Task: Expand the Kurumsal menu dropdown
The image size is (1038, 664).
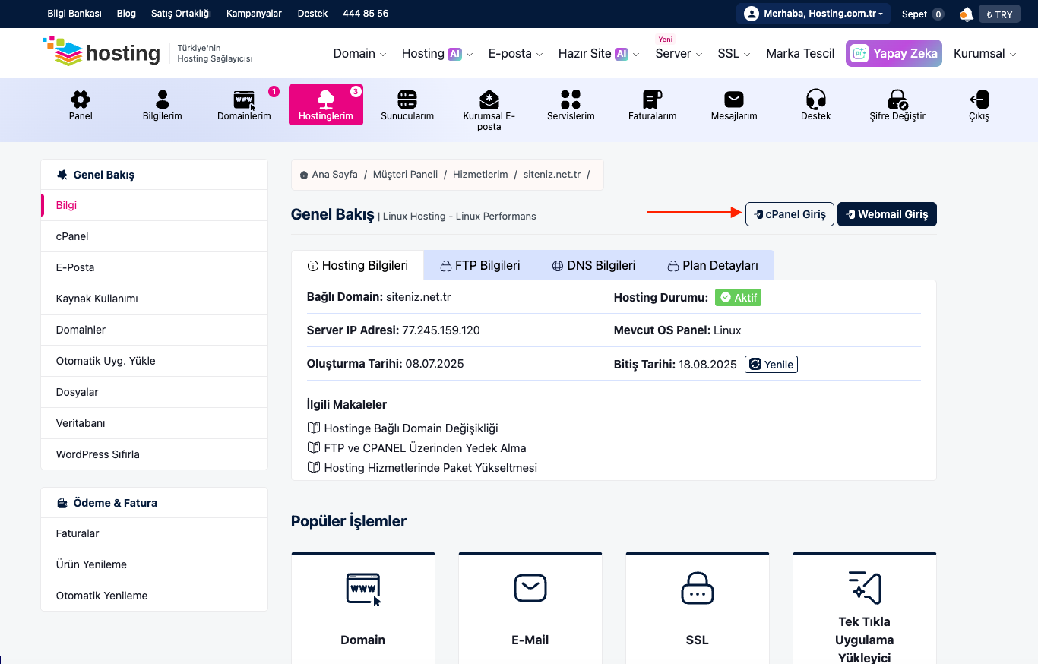Action: [x=985, y=54]
